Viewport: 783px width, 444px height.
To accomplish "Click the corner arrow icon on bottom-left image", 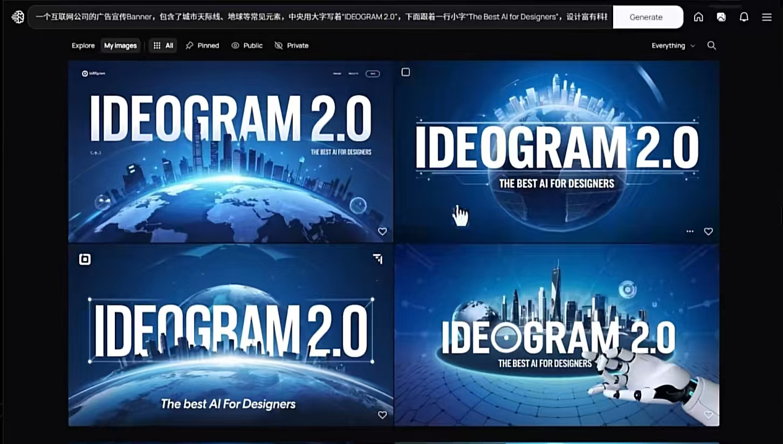I will [378, 259].
